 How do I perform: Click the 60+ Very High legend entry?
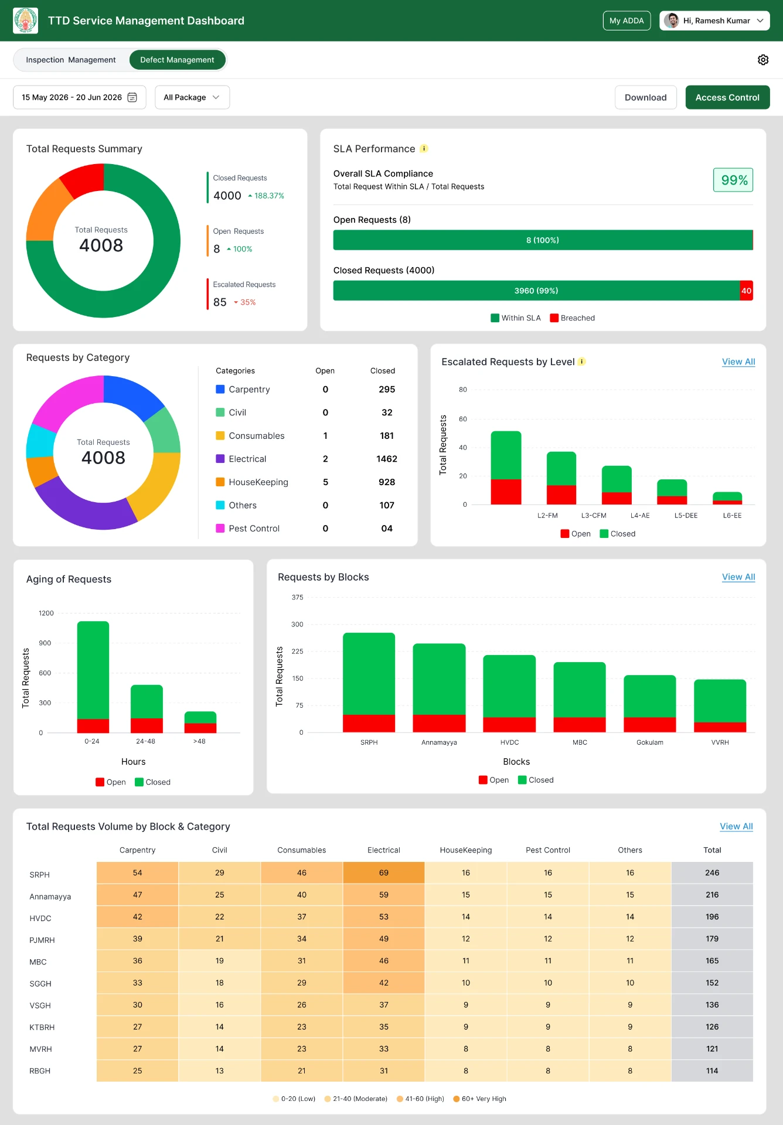pyautogui.click(x=479, y=1099)
